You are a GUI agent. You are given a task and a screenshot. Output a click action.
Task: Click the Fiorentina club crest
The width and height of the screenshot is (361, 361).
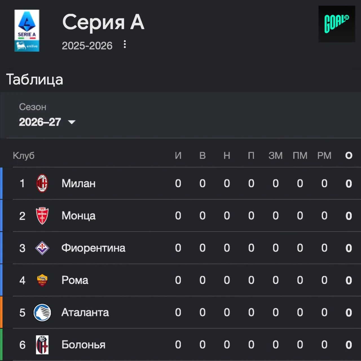coord(42,248)
